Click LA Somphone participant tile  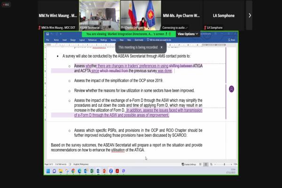(x=224, y=15)
